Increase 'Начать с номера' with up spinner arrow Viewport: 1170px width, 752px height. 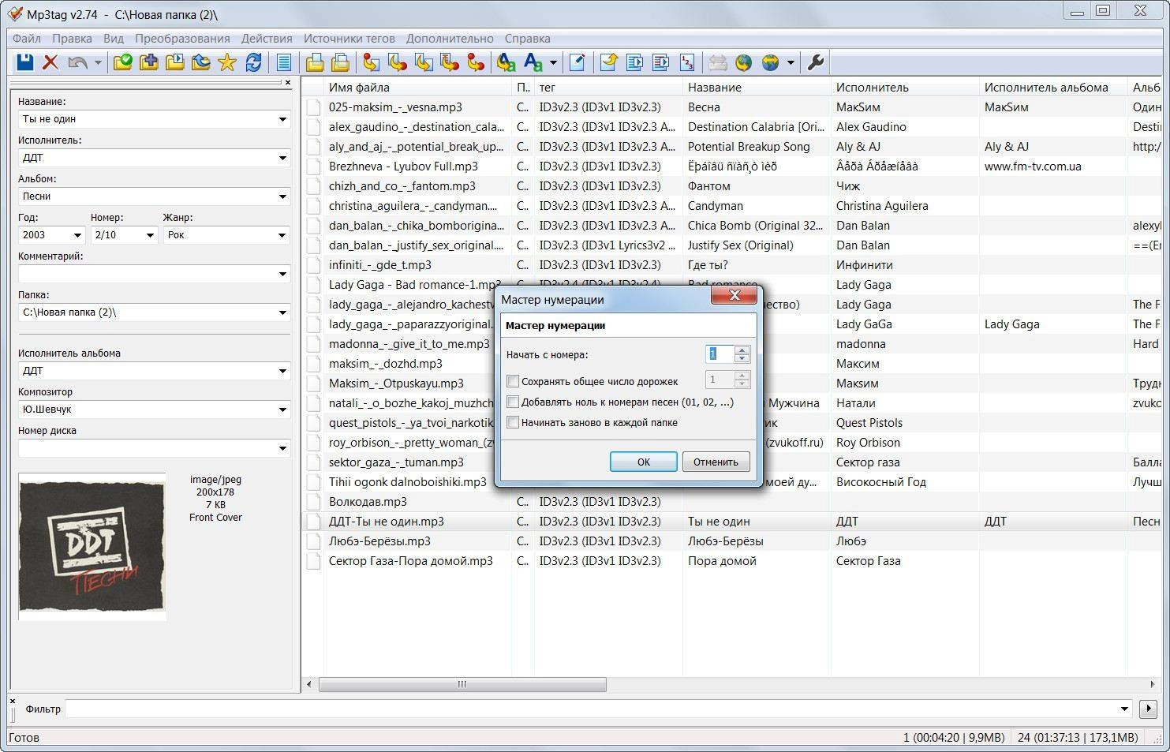pyautogui.click(x=742, y=350)
